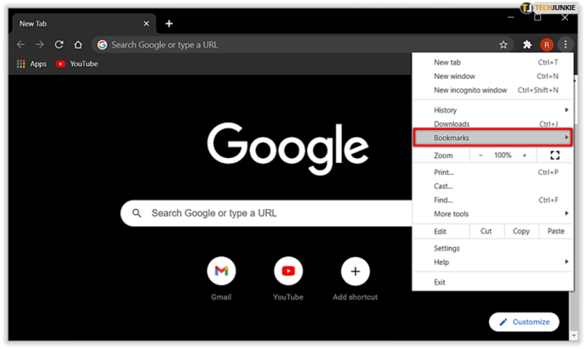Click the Add shortcut plus icon
The height and width of the screenshot is (349, 586).
click(355, 271)
